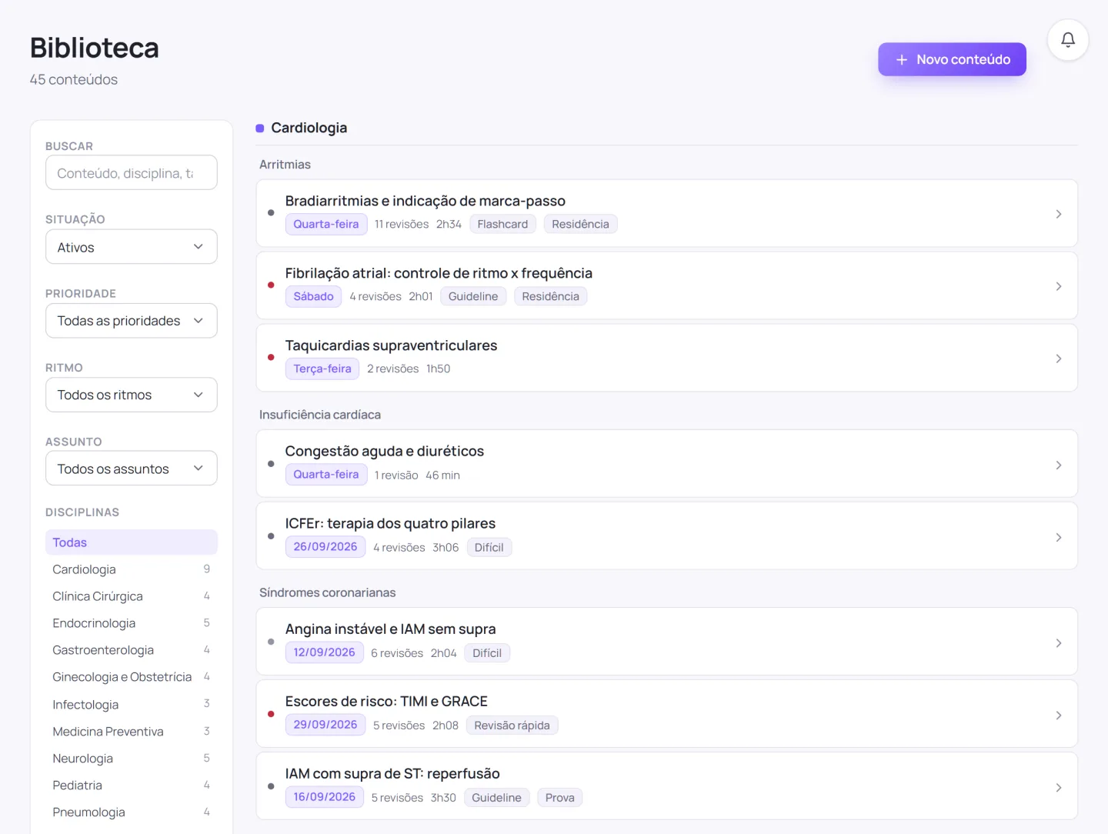Open chevron for Bradiarritmias e indicação de marca-passo
The image size is (1108, 834).
point(1059,214)
